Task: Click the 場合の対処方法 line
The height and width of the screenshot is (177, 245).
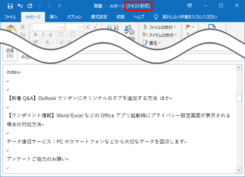Action: coord(25,125)
